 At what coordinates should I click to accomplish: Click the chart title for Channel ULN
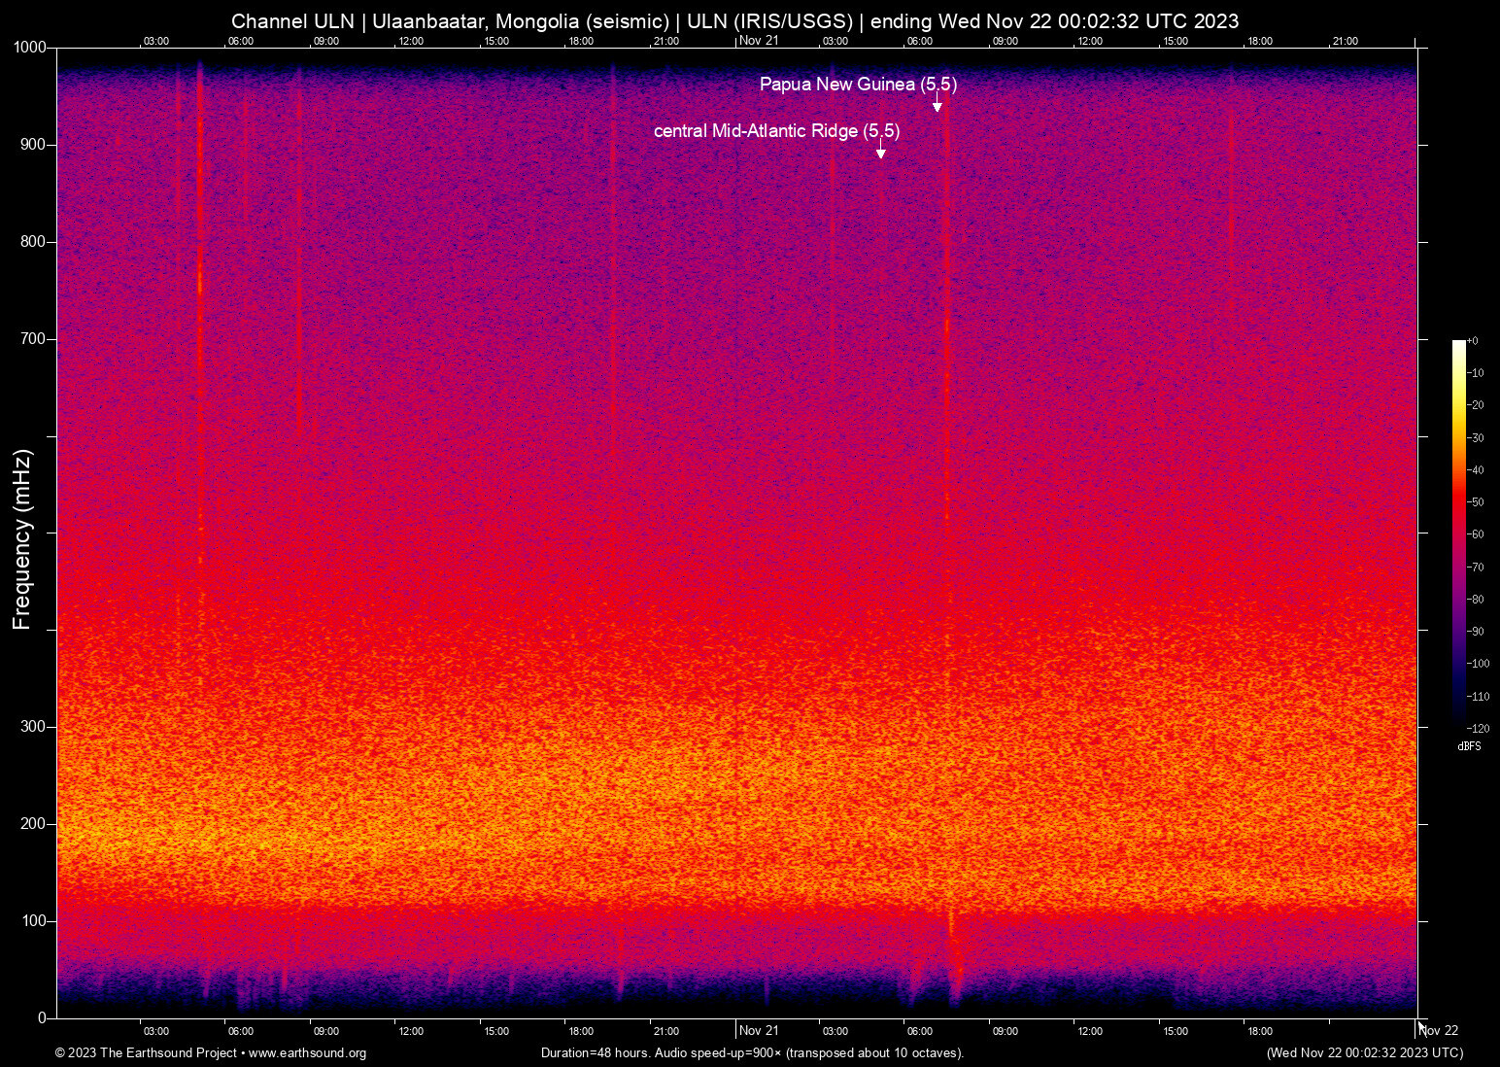pos(734,21)
